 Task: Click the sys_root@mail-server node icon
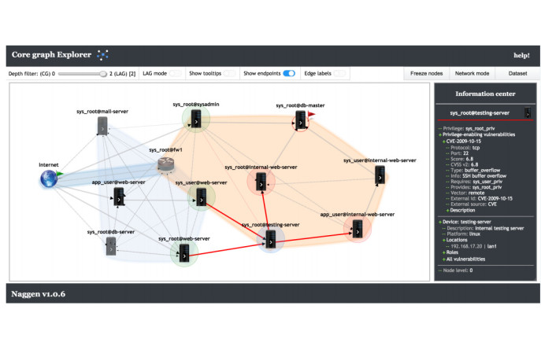tap(102, 126)
